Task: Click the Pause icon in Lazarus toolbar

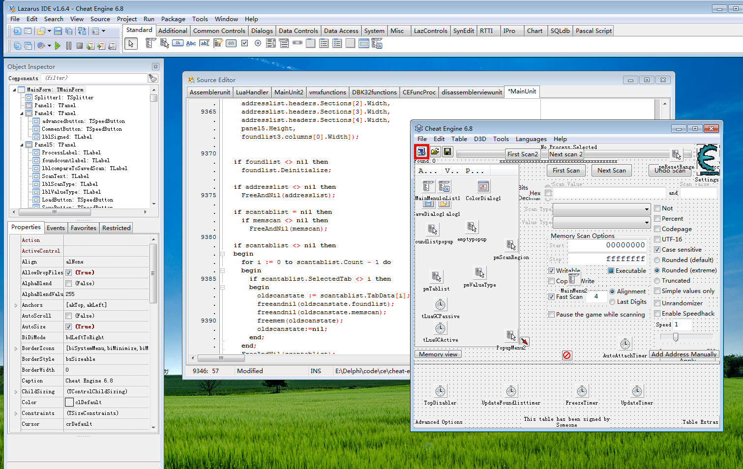Action: (69, 46)
